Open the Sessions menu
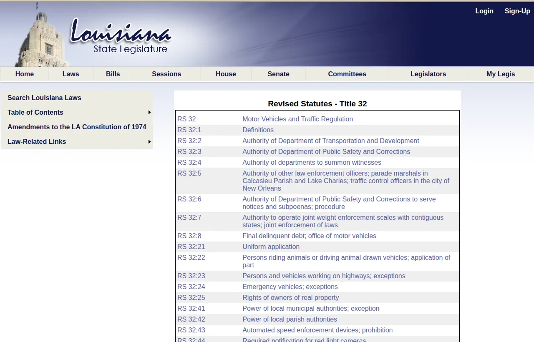This screenshot has width=534, height=342. coord(166,74)
